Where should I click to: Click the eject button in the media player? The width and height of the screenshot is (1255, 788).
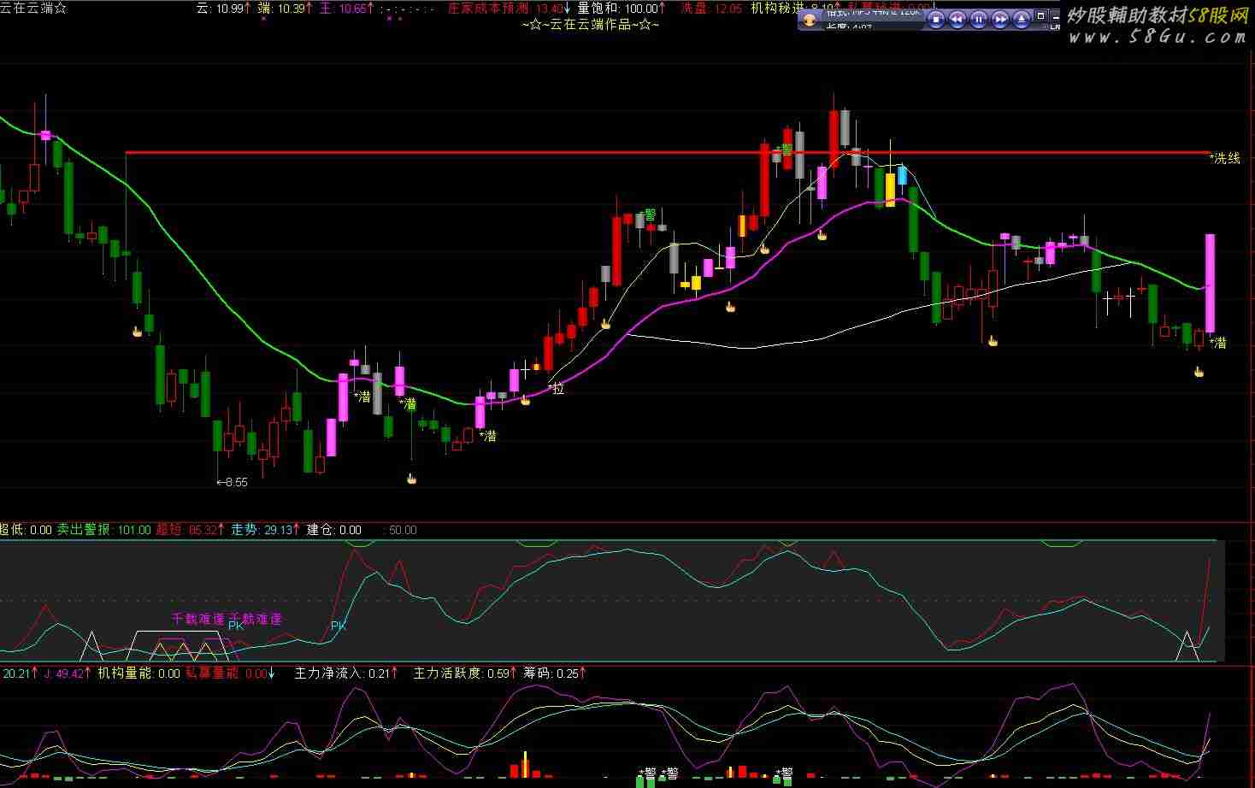click(x=1020, y=20)
